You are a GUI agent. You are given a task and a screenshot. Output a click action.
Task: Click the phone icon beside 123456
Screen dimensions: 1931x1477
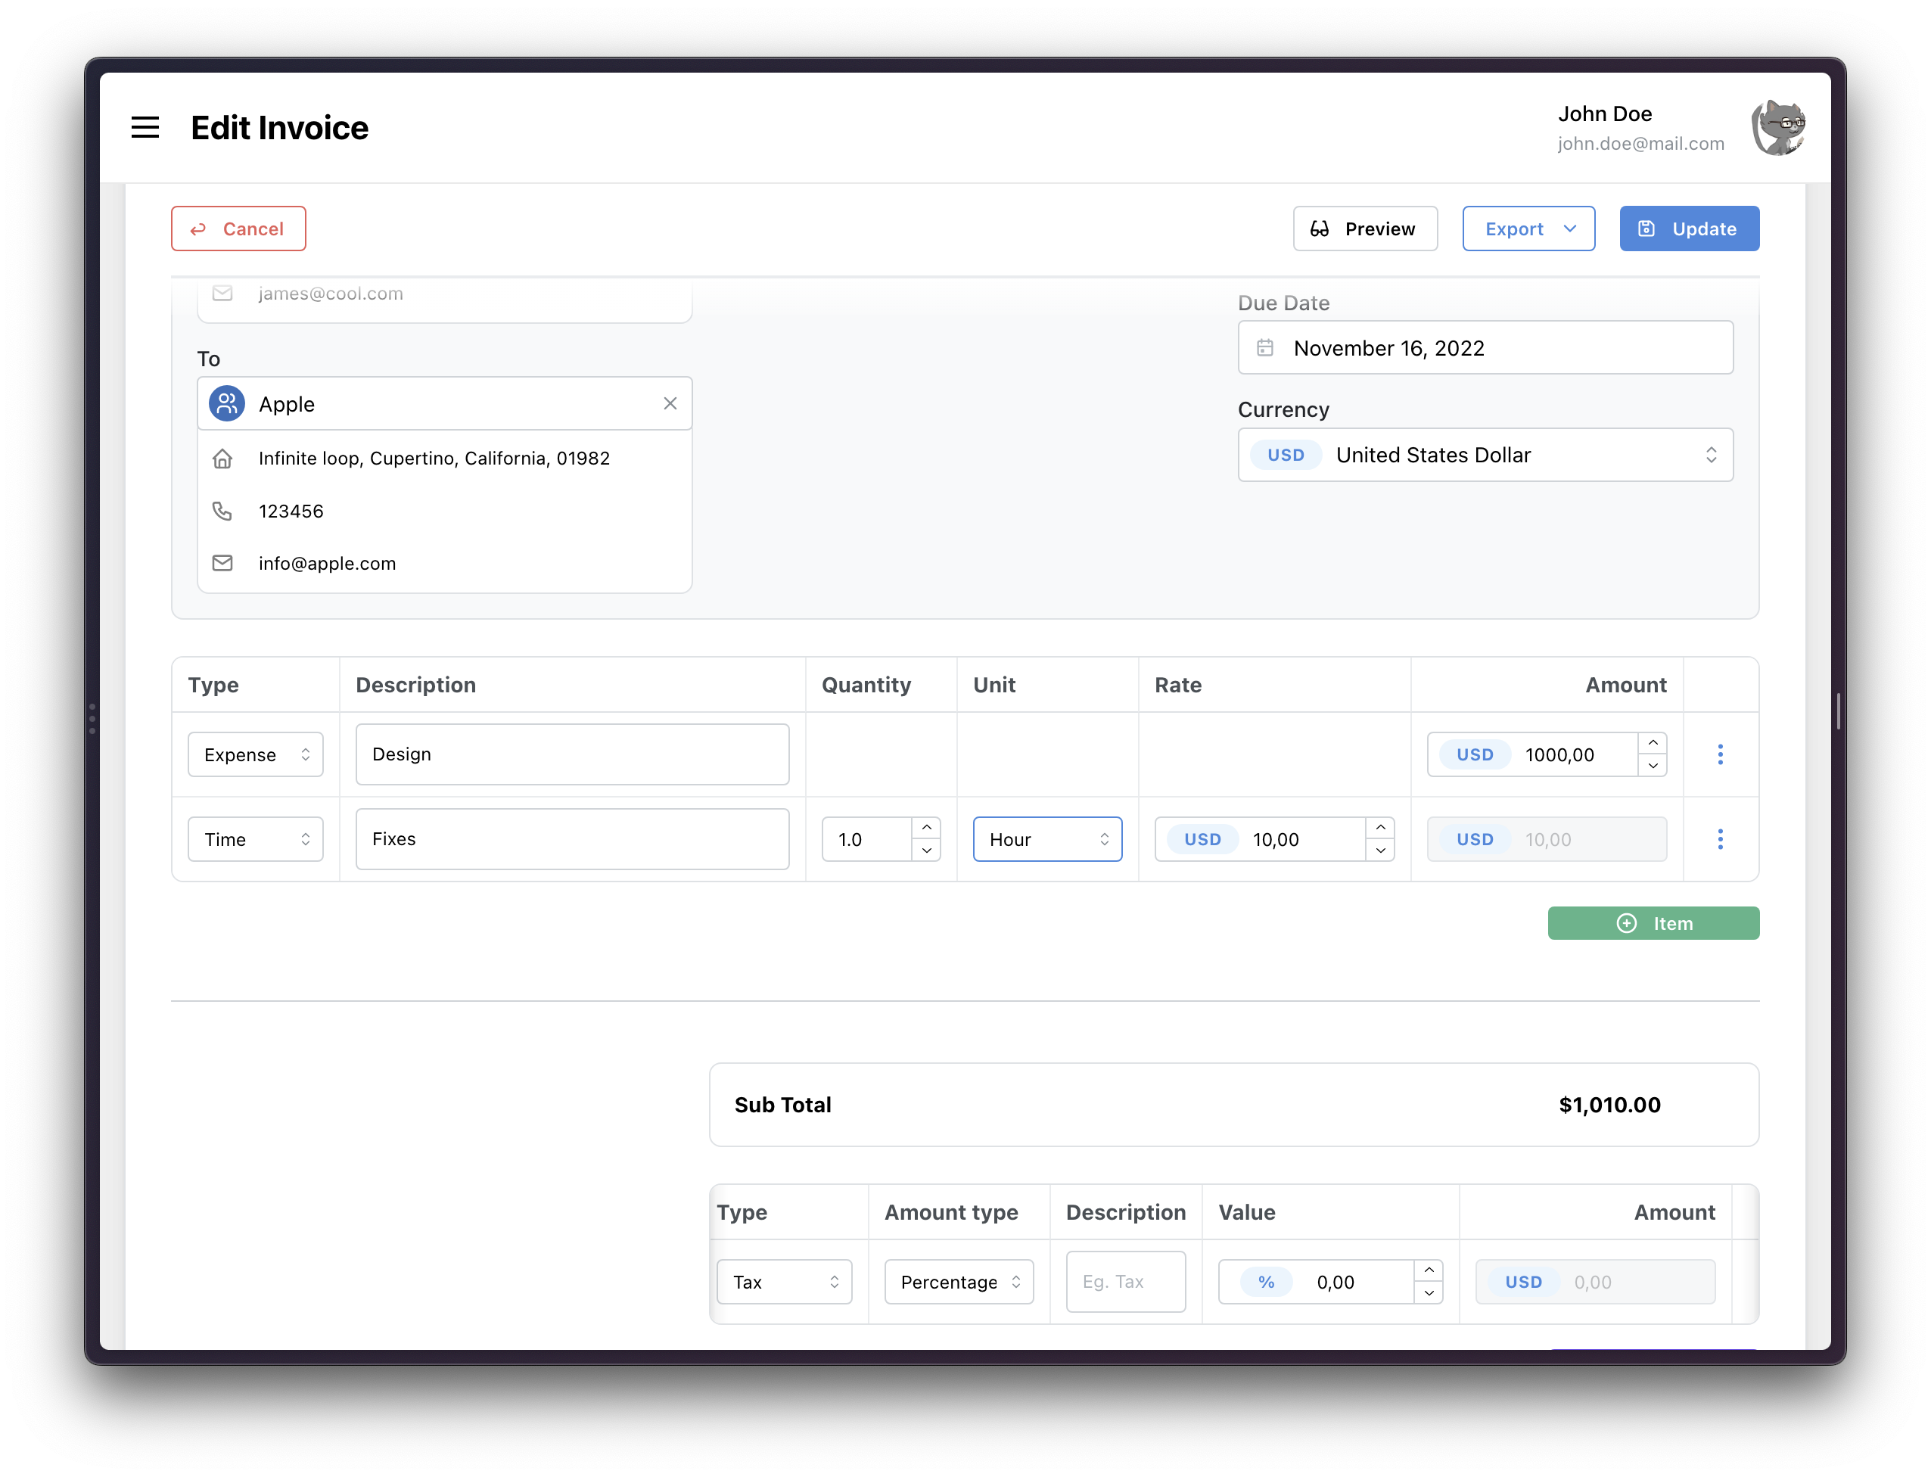pyautogui.click(x=222, y=511)
